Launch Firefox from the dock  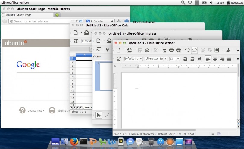74,141
